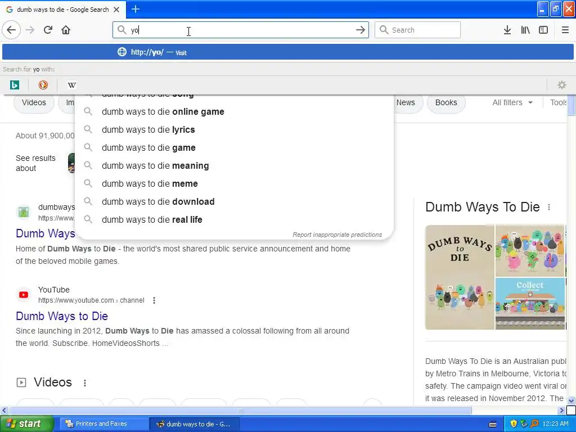Select the http://yo/ Visit suggestion
576x432 pixels.
(x=287, y=52)
